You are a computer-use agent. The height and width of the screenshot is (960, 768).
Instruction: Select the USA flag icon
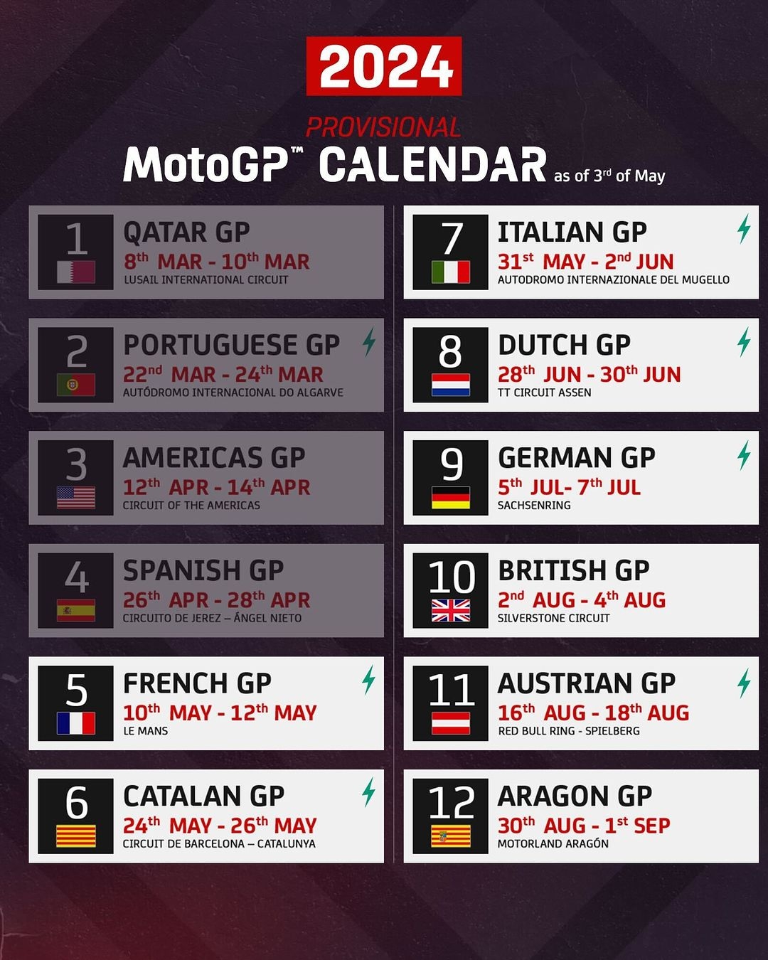[76, 498]
